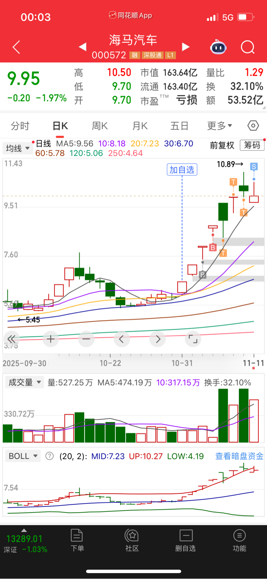
Task: Tap the 融 margin tag
Action: click(135, 55)
